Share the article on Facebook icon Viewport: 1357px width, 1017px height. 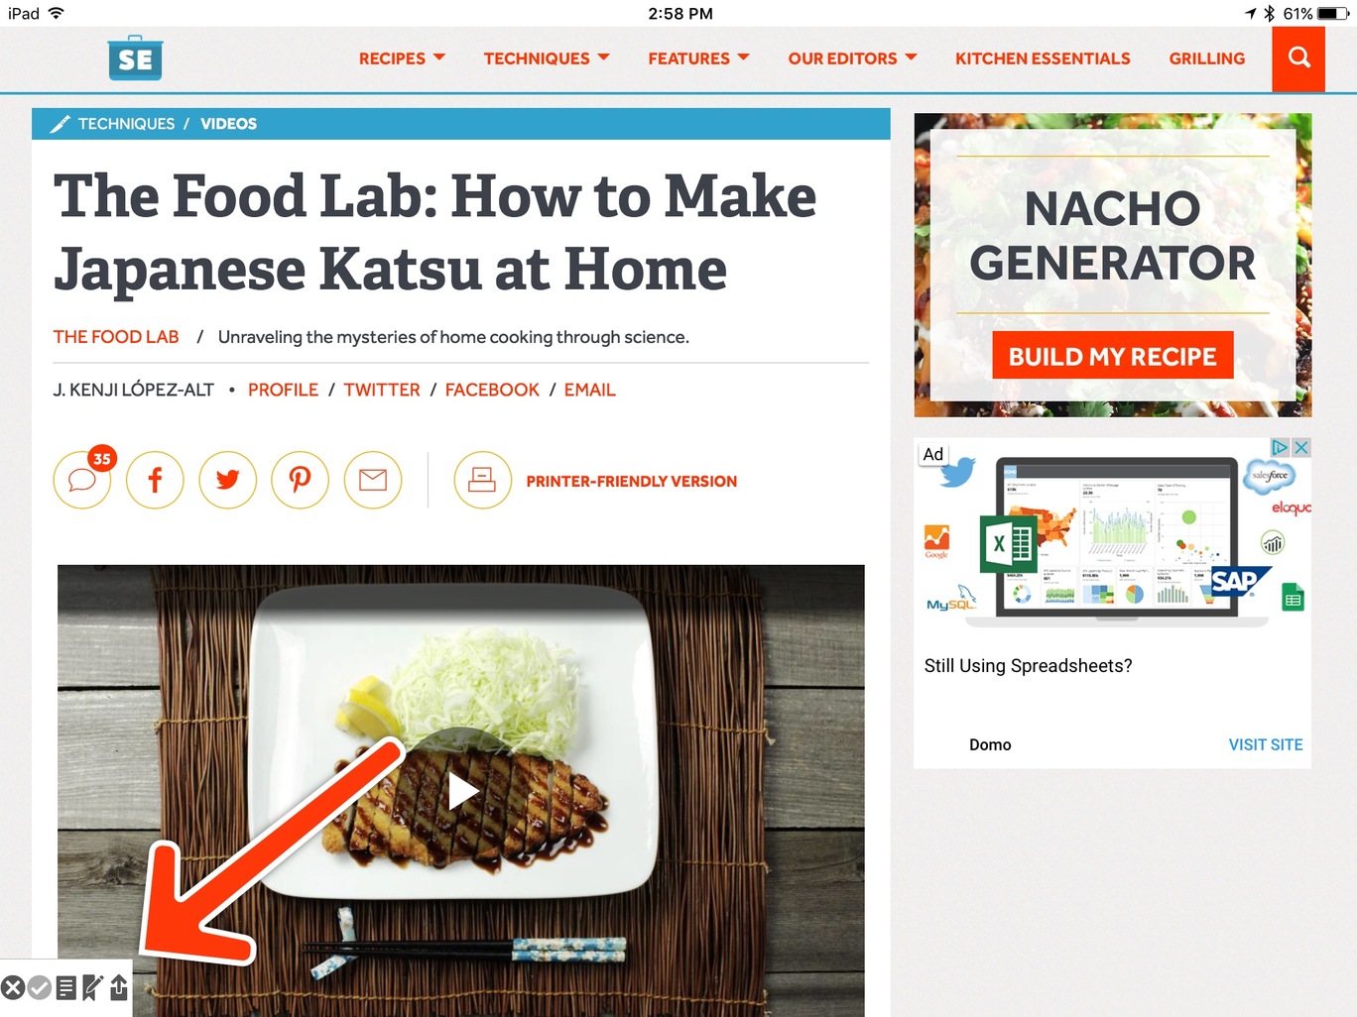(155, 480)
